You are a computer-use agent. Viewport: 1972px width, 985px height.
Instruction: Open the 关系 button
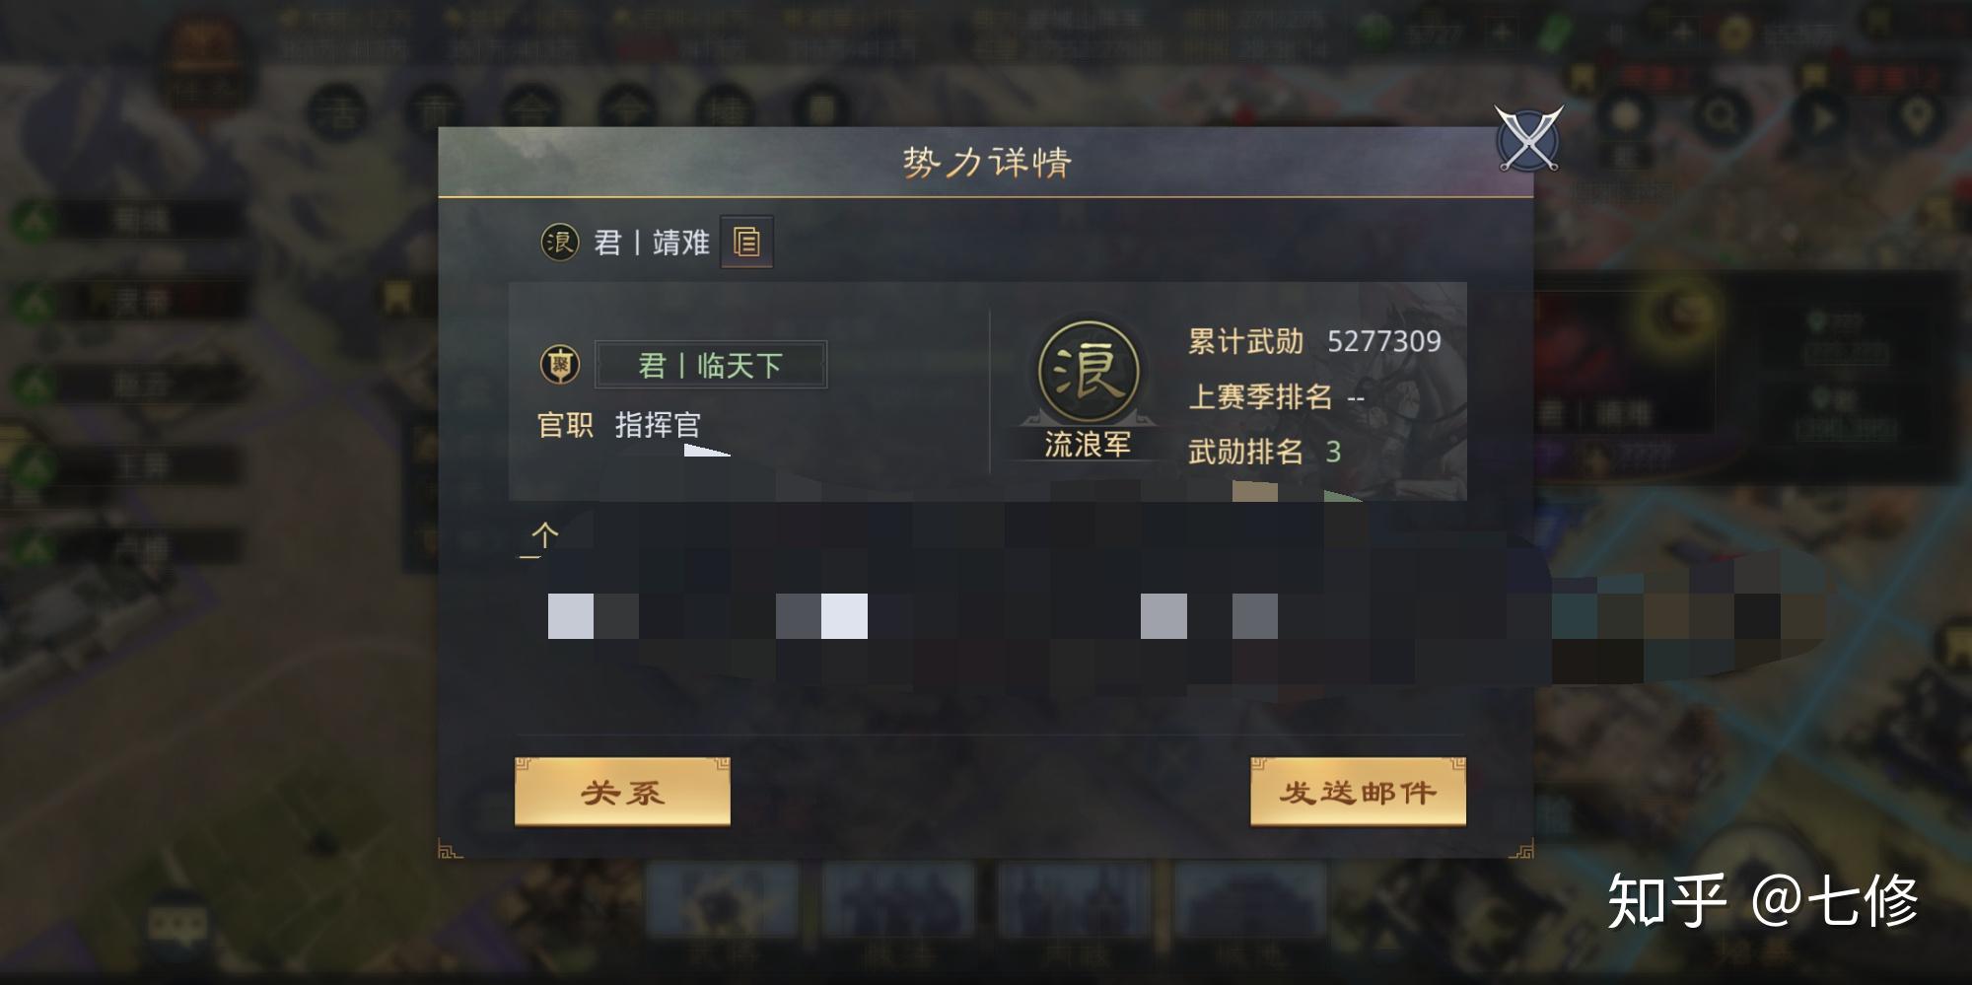tap(622, 792)
